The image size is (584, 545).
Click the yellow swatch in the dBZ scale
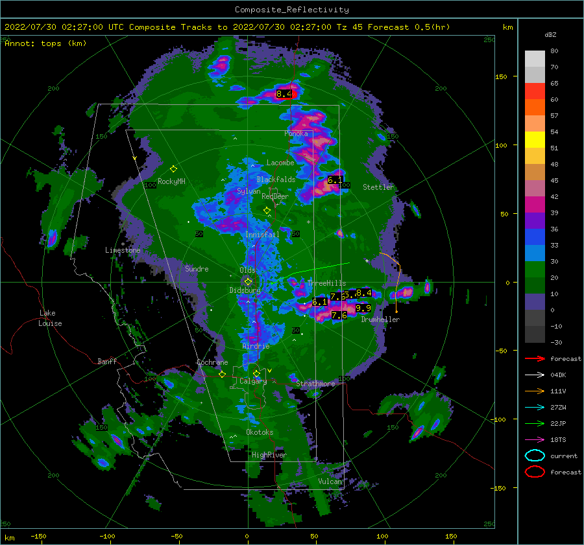tap(535, 139)
